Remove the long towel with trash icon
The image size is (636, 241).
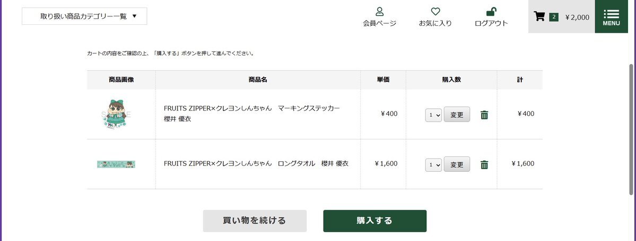(484, 165)
